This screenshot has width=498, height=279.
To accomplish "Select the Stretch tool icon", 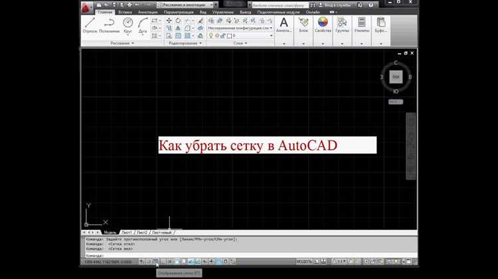I will click(169, 36).
